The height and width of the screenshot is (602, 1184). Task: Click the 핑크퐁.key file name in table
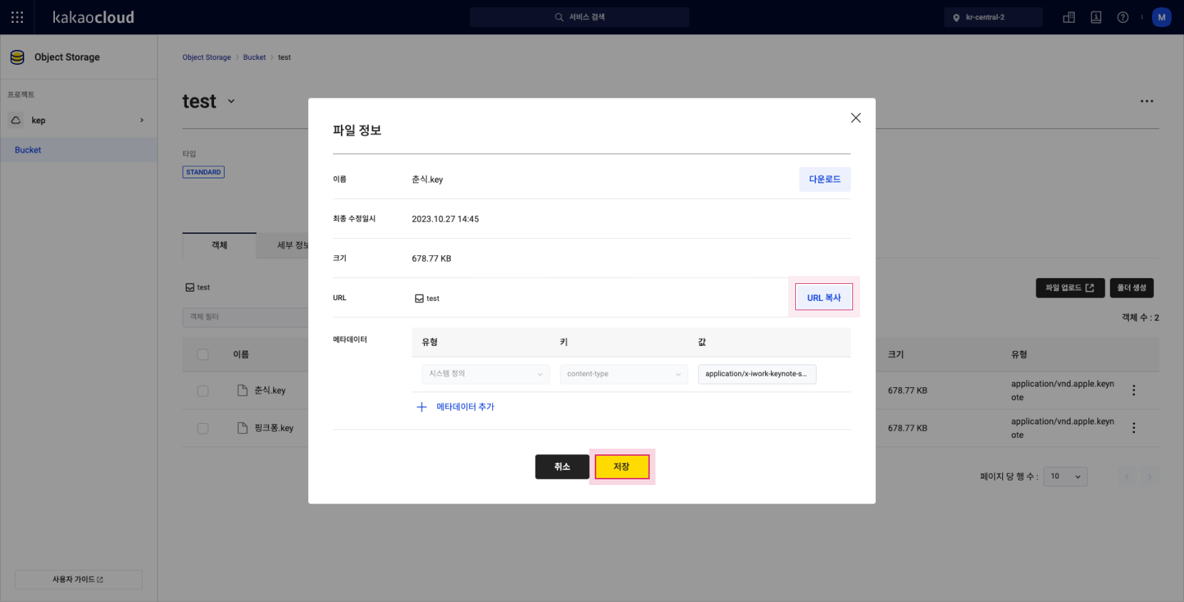pos(274,428)
